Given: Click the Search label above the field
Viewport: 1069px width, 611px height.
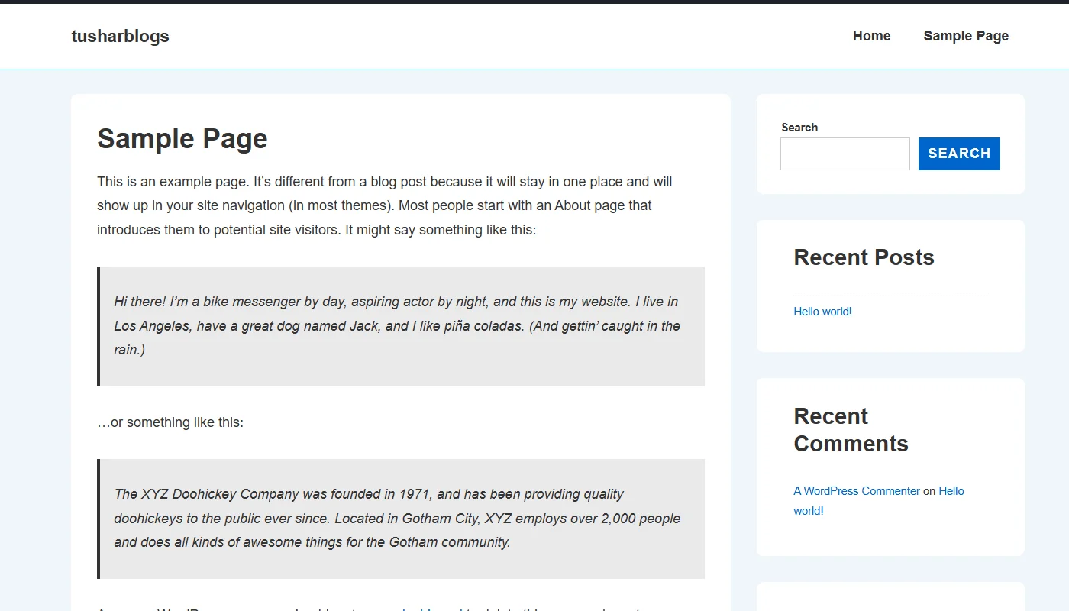Looking at the screenshot, I should (x=799, y=128).
